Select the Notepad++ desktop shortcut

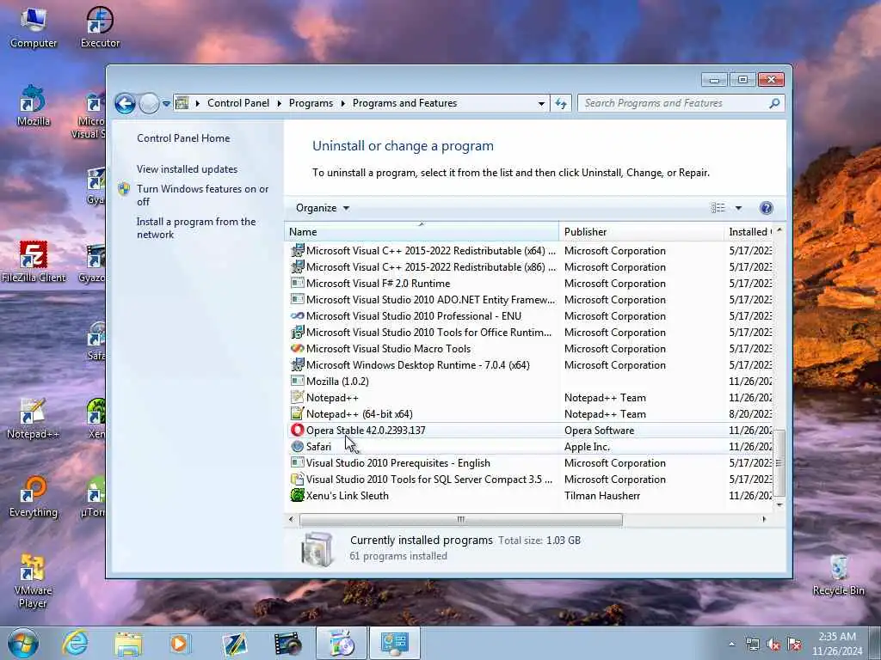33,419
